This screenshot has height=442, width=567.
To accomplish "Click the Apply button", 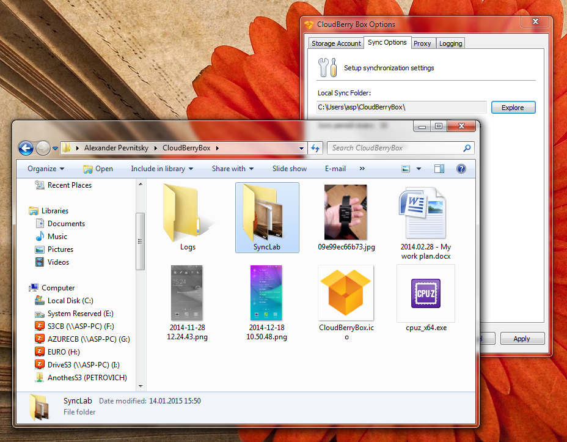I will point(522,339).
